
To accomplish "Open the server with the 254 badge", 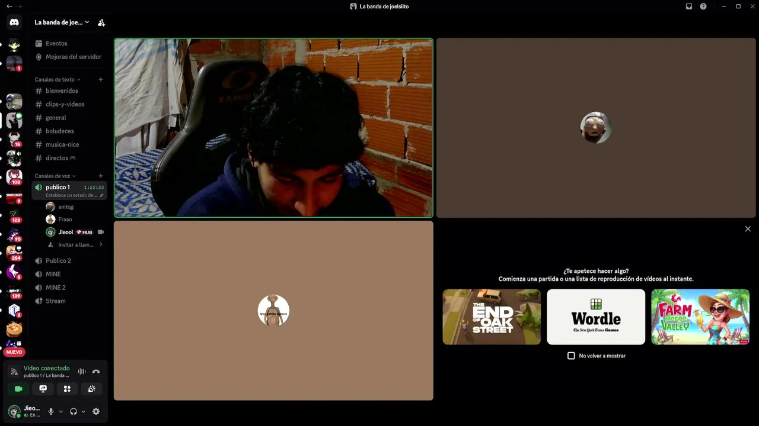I will pos(14,253).
